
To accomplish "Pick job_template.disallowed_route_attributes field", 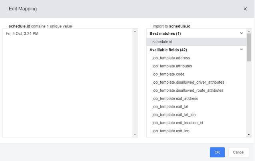I will (x=188, y=90).
